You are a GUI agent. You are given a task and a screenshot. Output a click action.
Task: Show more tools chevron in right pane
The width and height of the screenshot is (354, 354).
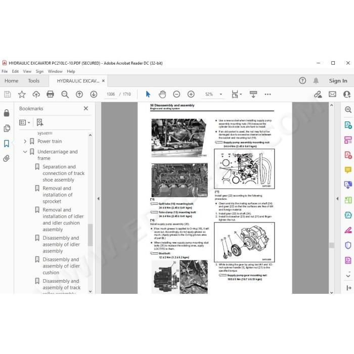(348, 276)
